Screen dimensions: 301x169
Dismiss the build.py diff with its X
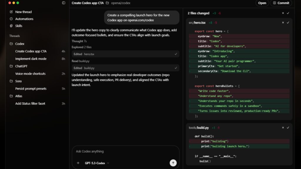(x=282, y=128)
